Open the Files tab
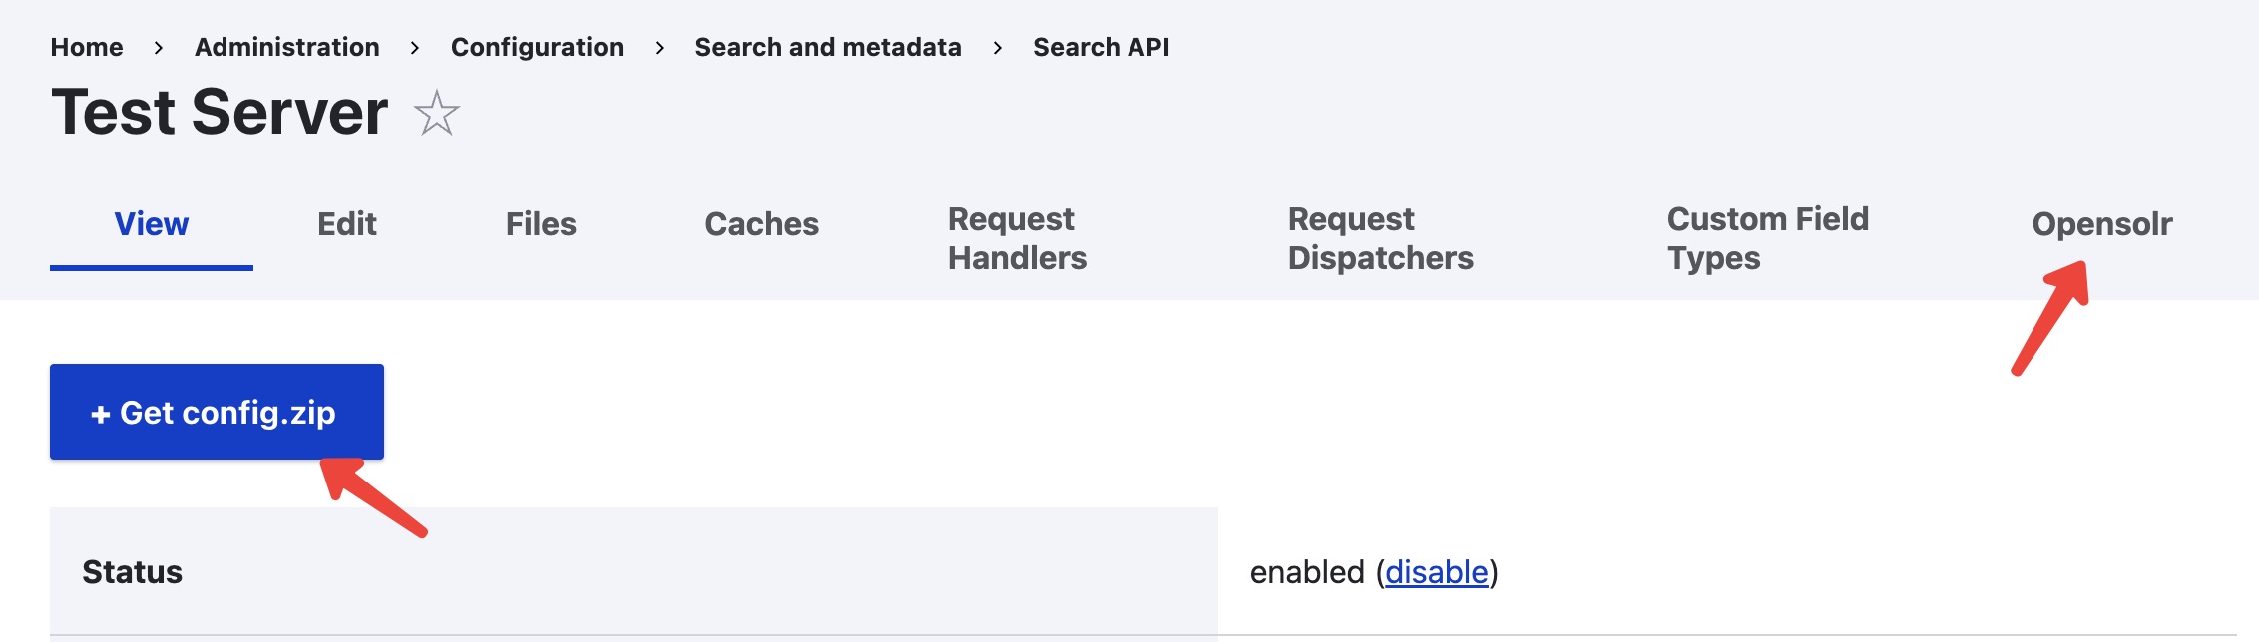 pos(541,224)
